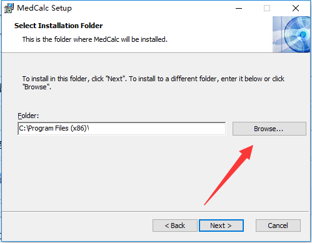Click the red arrow annotation
The height and width of the screenshot is (243, 312).
tap(229, 175)
